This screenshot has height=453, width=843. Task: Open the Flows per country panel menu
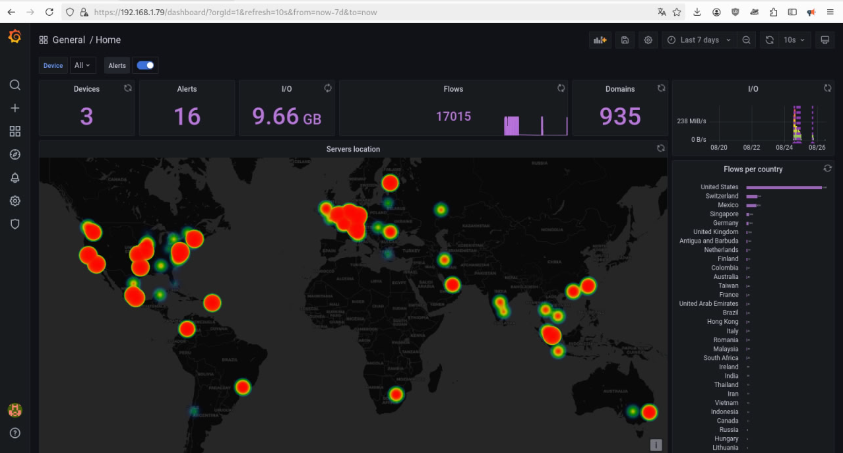click(753, 169)
